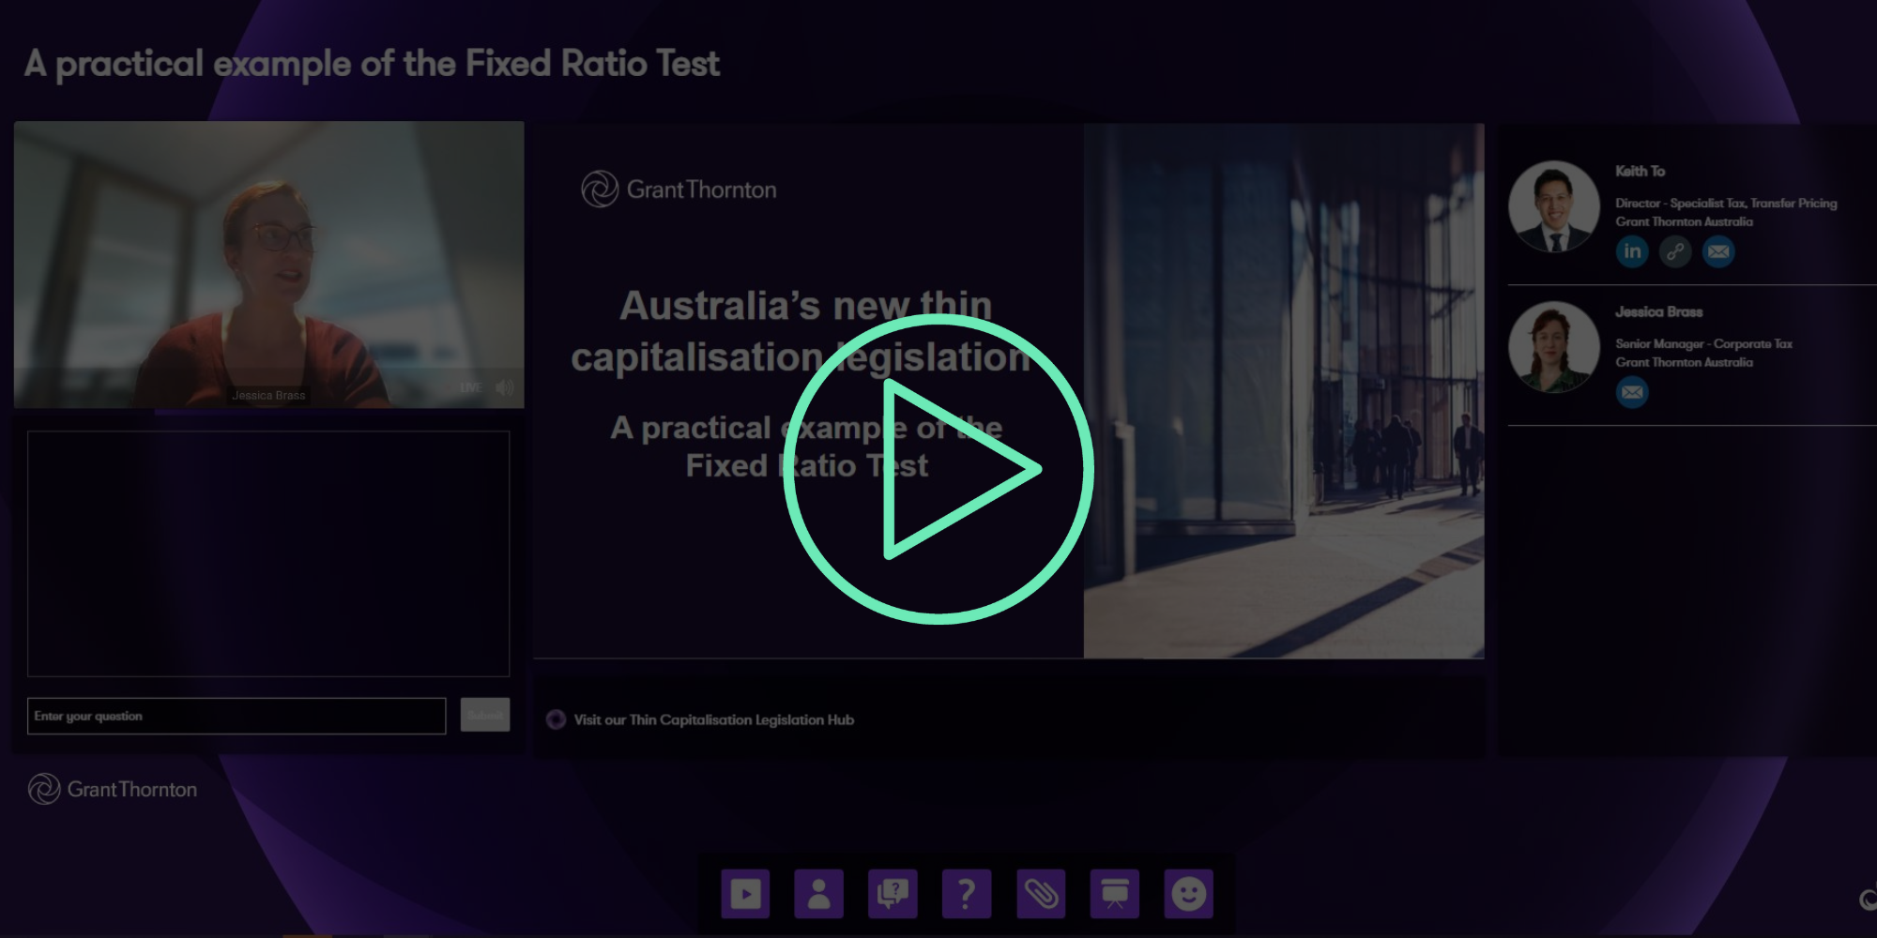The image size is (1877, 938).
Task: Open the speaker bio person icon
Action: point(818,894)
